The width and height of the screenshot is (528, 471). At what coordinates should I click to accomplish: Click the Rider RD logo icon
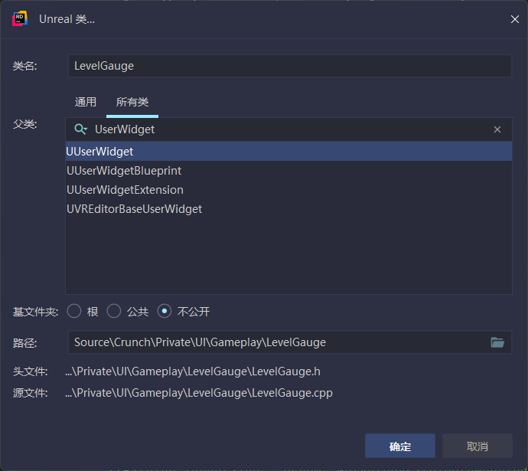(x=20, y=19)
